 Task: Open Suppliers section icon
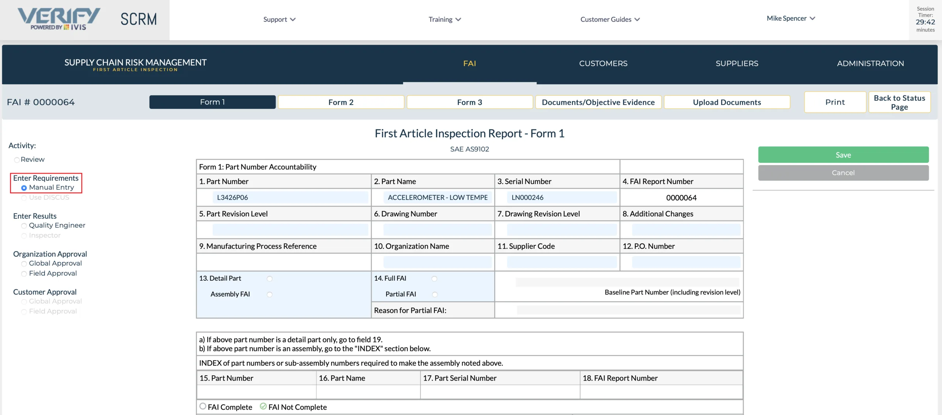coord(737,63)
